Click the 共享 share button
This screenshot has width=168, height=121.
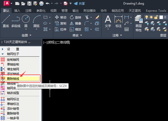coord(79,3)
